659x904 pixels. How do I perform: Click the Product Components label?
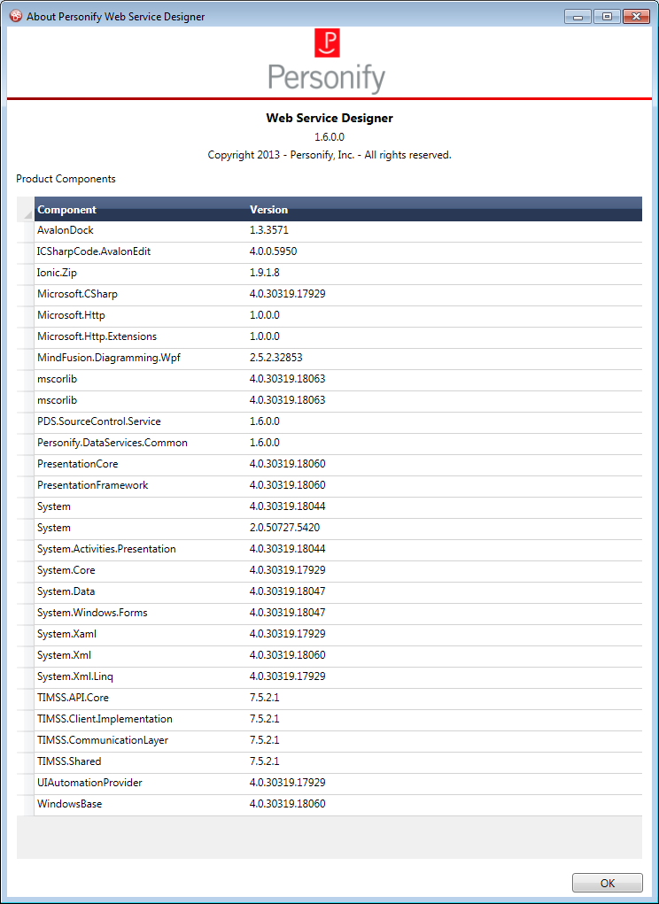(66, 179)
